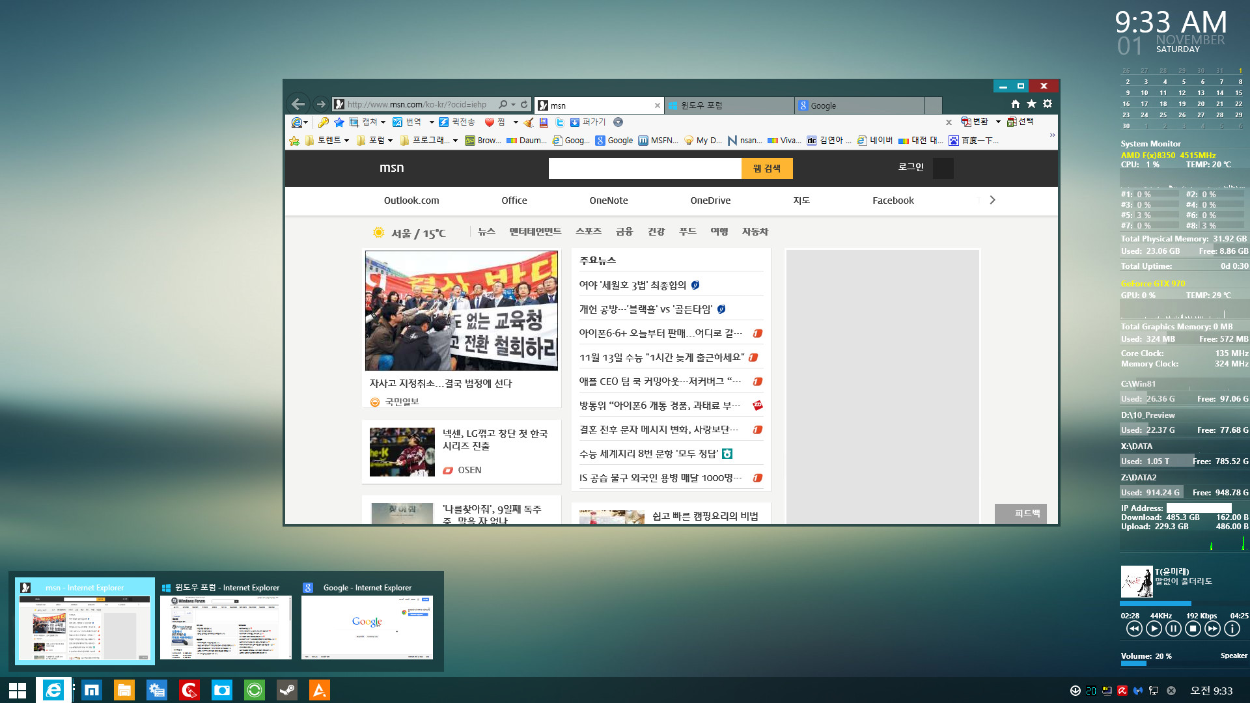Click the 웹 검색 search button

(x=767, y=169)
